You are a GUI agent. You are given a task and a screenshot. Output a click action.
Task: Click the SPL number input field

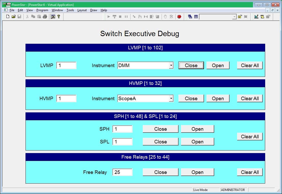[122, 142]
